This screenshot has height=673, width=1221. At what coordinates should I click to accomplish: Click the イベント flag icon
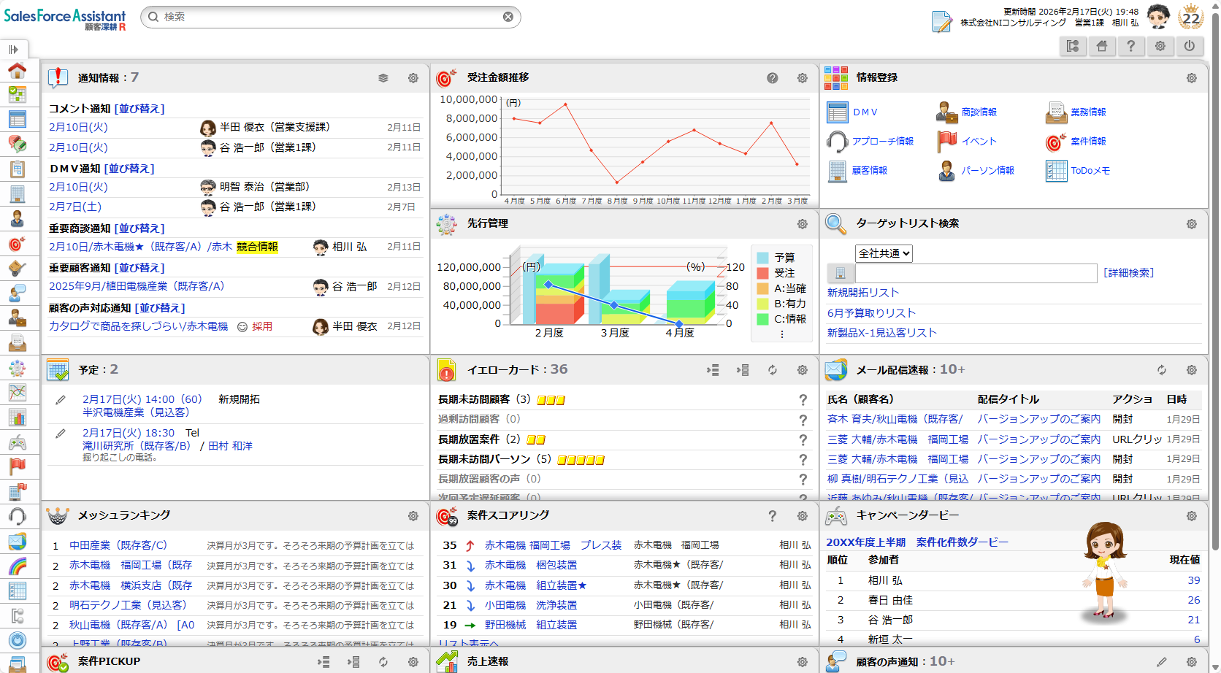[x=947, y=142]
